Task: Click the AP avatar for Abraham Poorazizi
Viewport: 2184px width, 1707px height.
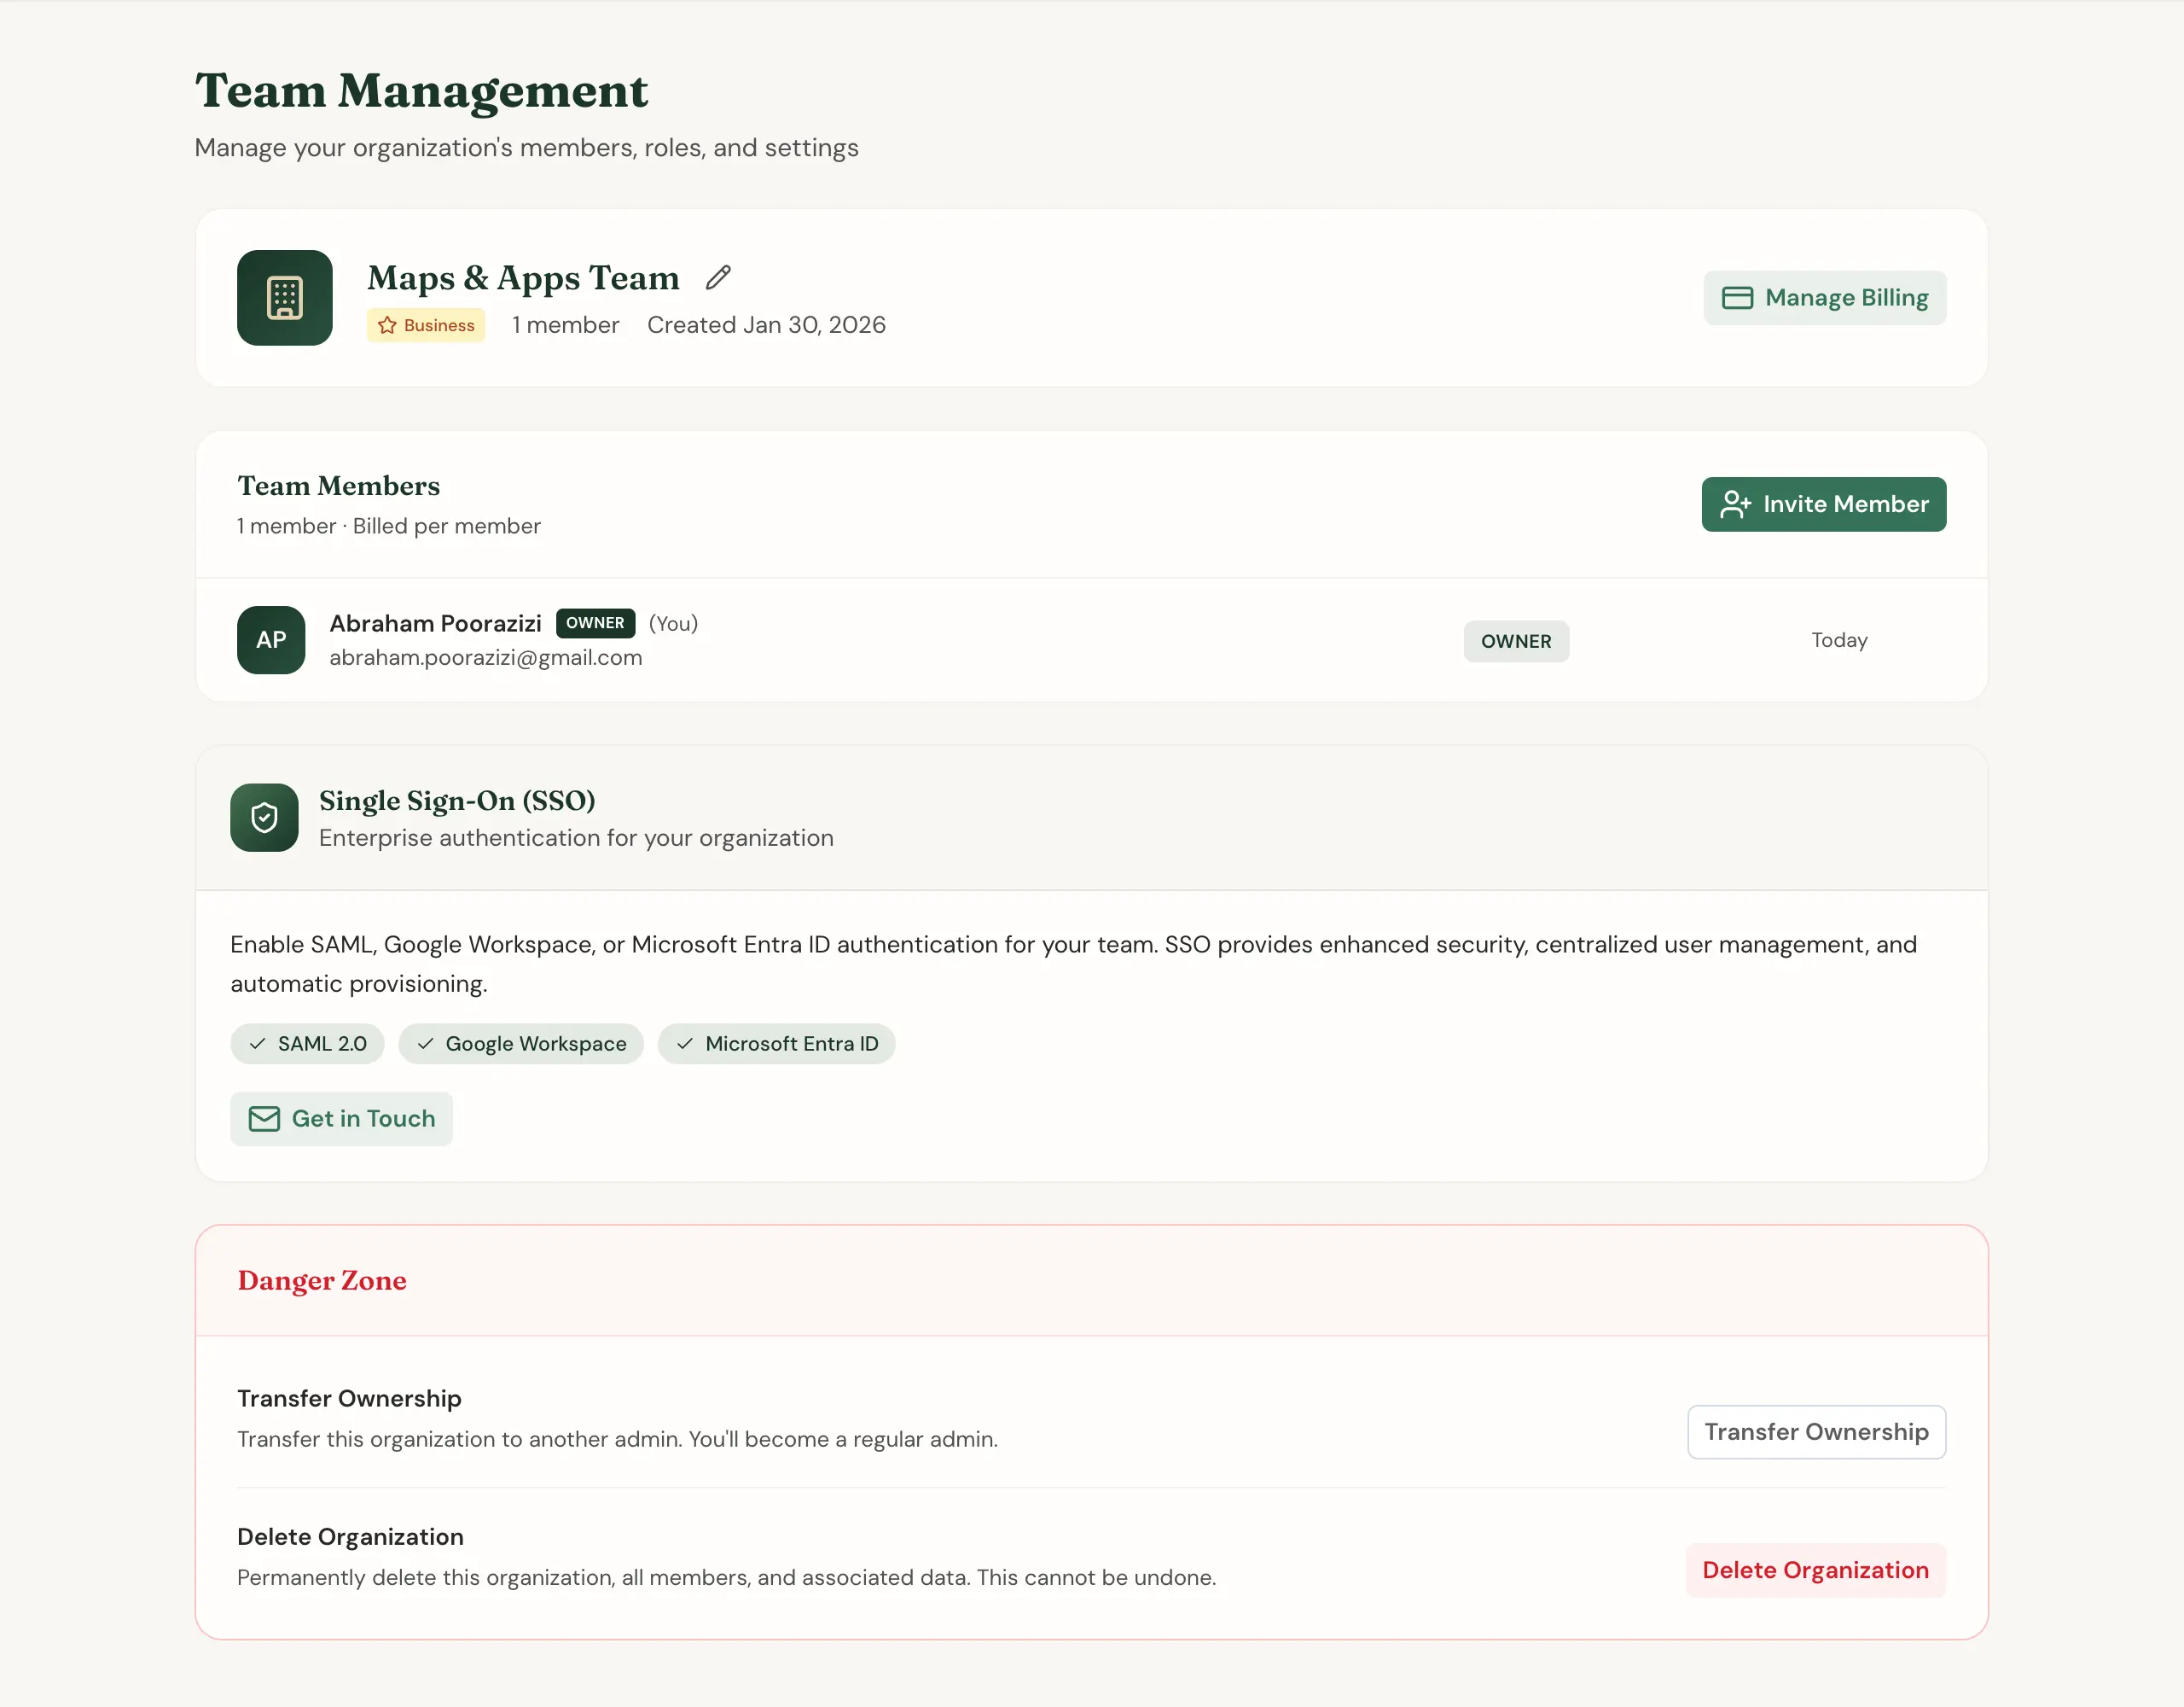Action: [x=270, y=639]
